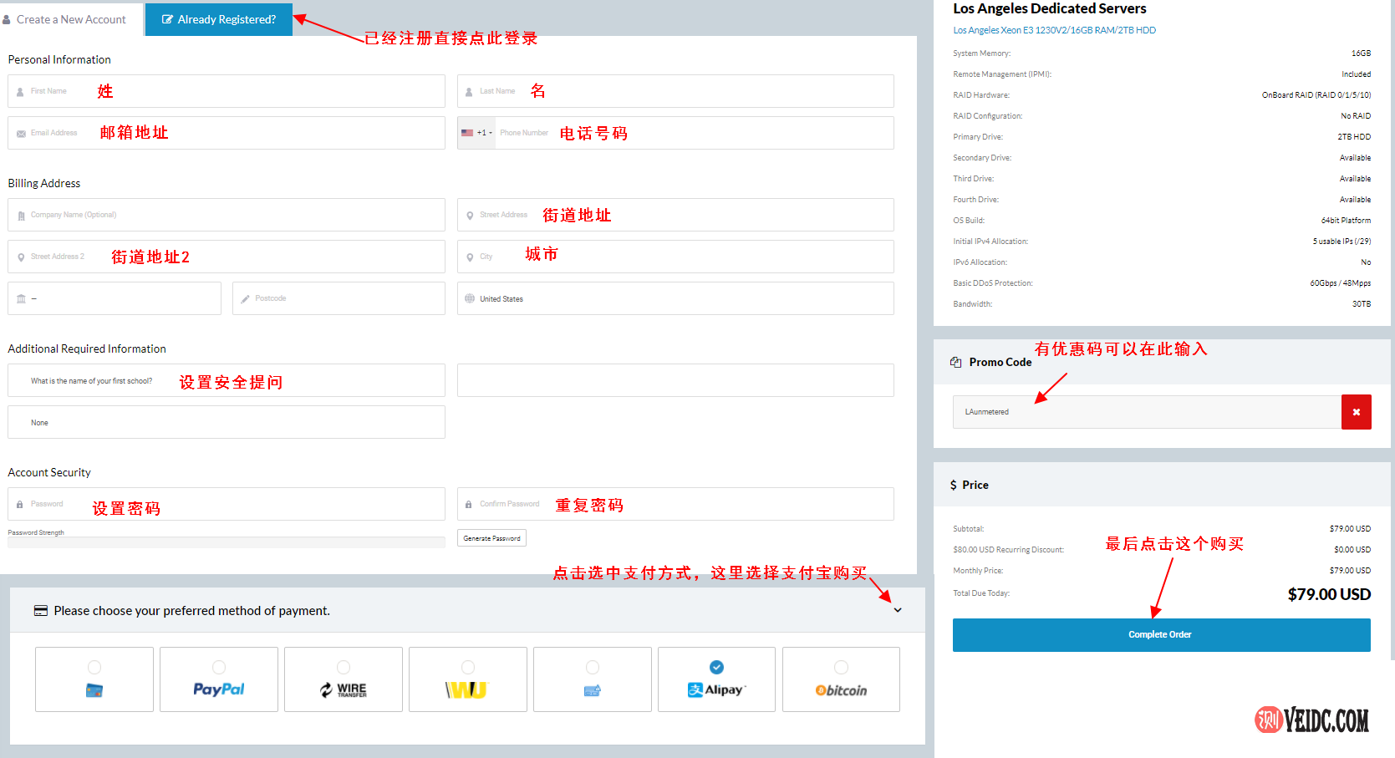
Task: Toggle the checked Alipay radio button
Action: pos(716,667)
